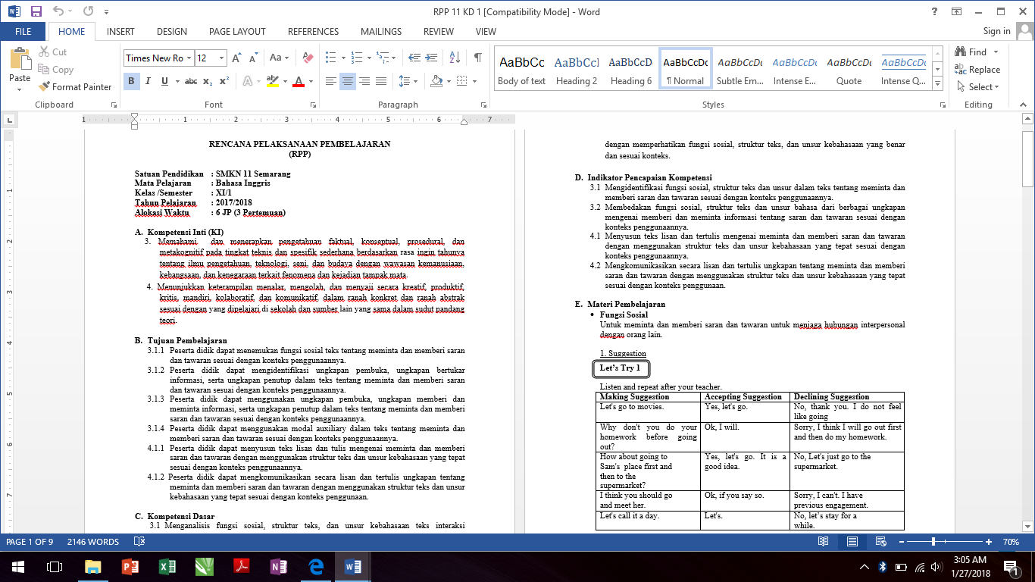Open the REVIEW ribbon tab

[x=437, y=31]
